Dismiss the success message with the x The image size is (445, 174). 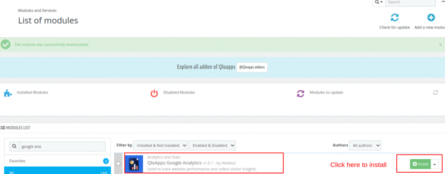(x=441, y=45)
